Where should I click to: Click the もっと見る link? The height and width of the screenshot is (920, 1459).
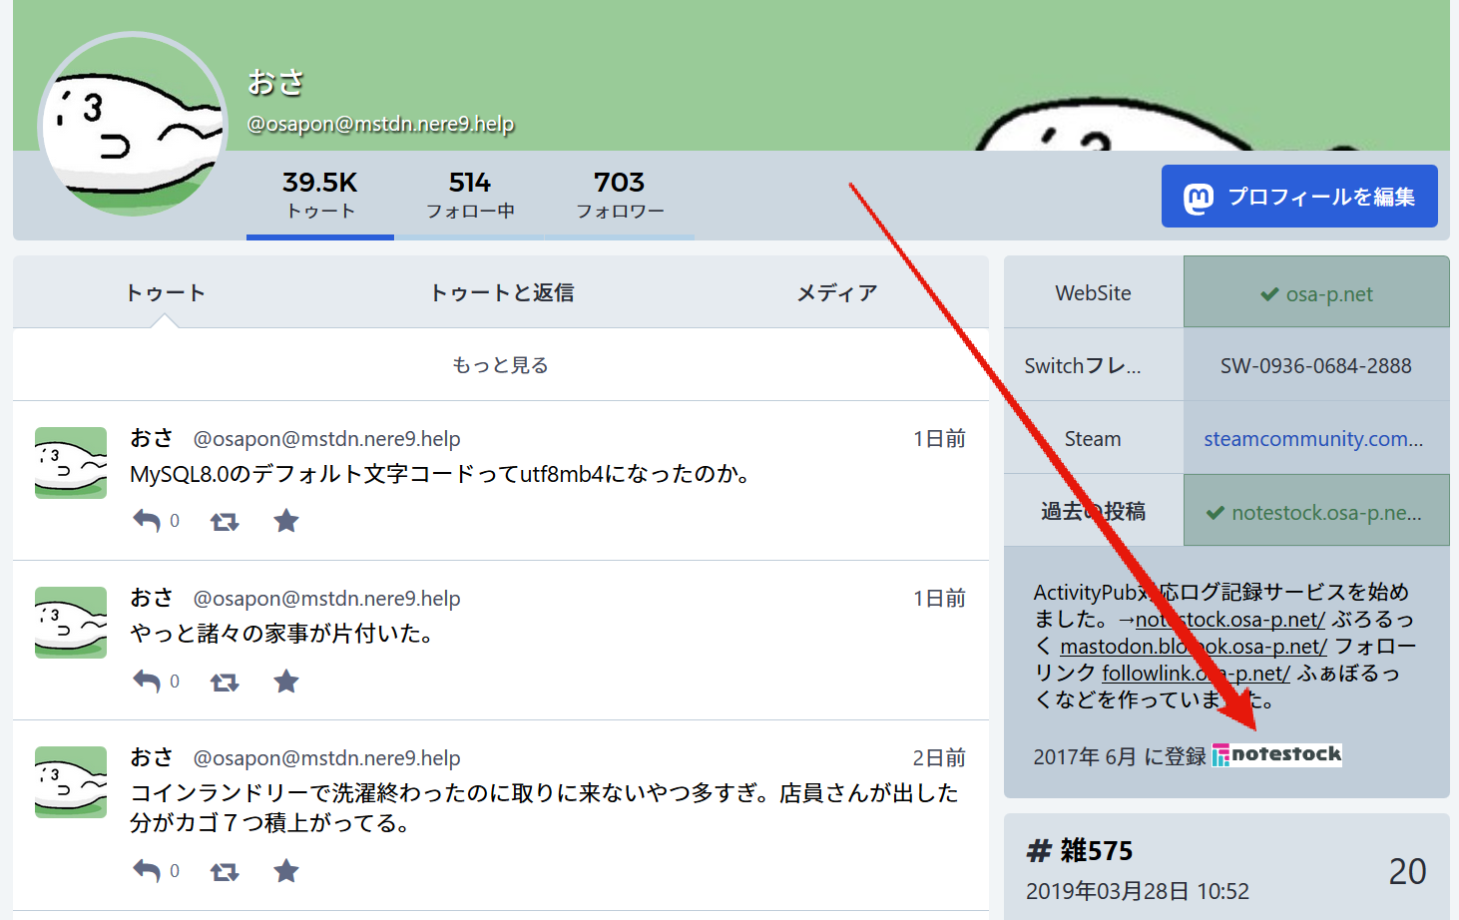pos(499,364)
